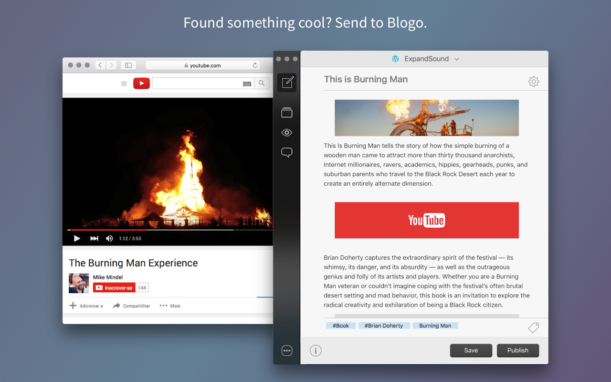Toggle Safari sidebar button
The image size is (611, 382).
[128, 65]
